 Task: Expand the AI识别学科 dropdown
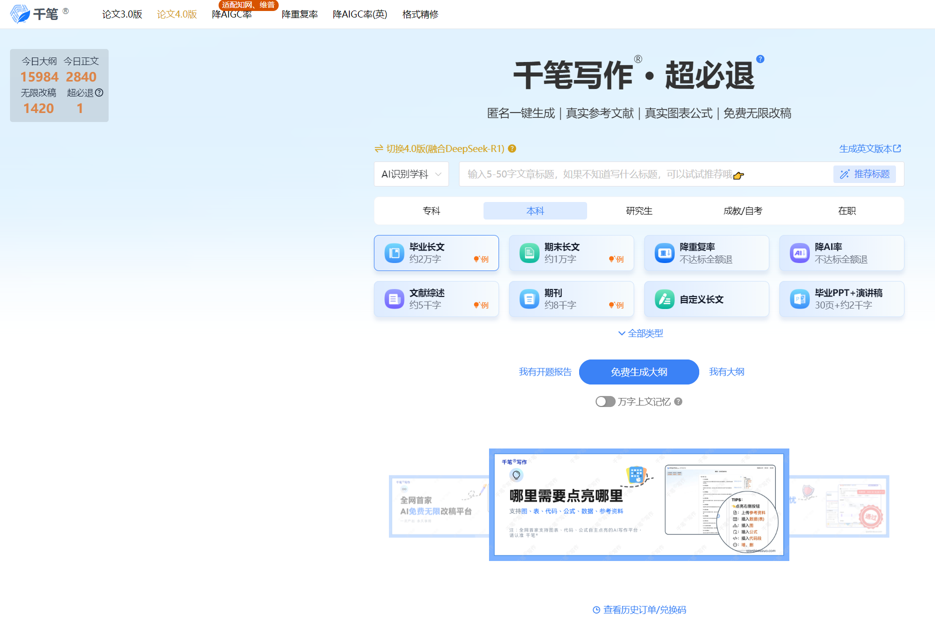tap(411, 174)
